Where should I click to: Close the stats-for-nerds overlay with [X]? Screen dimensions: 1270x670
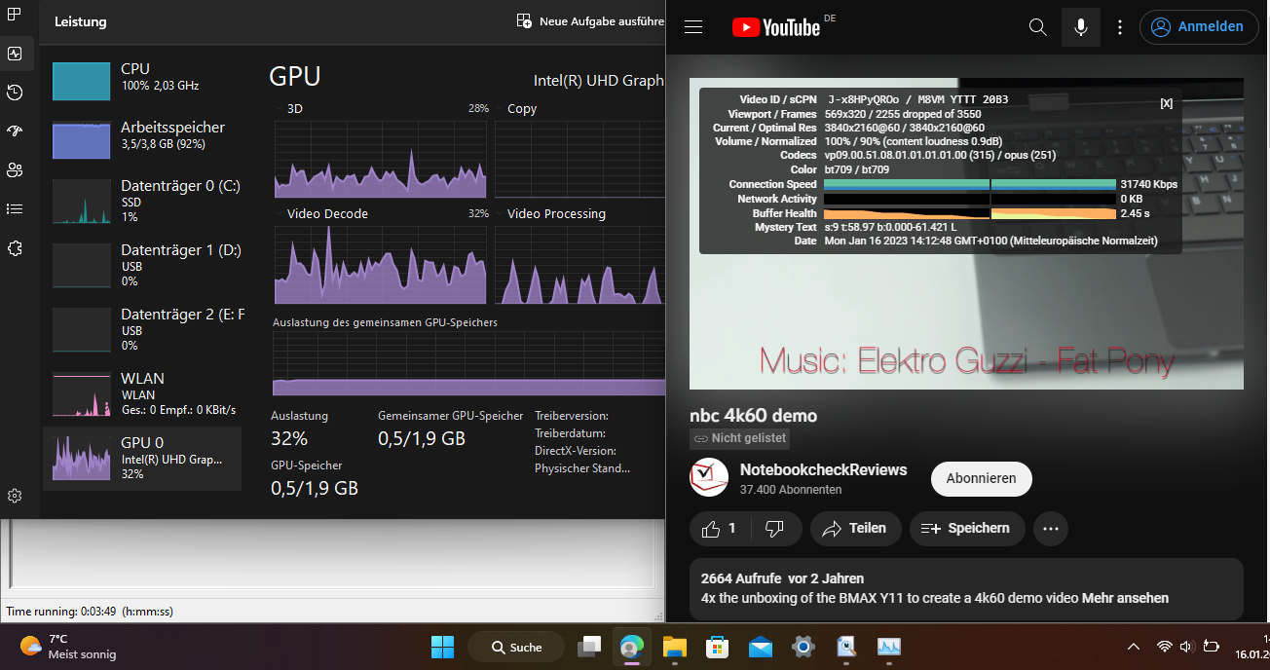(1166, 103)
